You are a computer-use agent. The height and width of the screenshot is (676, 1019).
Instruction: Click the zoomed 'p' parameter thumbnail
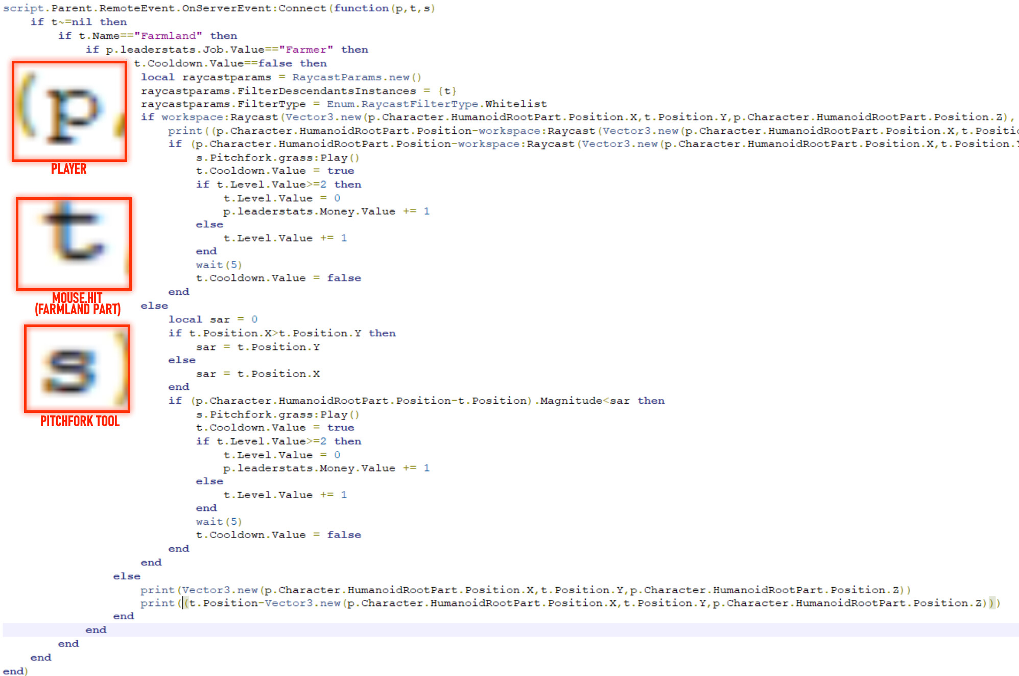point(69,111)
